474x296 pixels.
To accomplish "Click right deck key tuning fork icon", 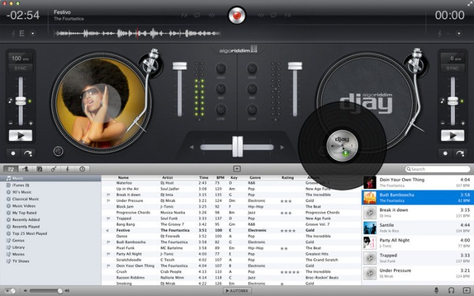I will [x=439, y=33].
